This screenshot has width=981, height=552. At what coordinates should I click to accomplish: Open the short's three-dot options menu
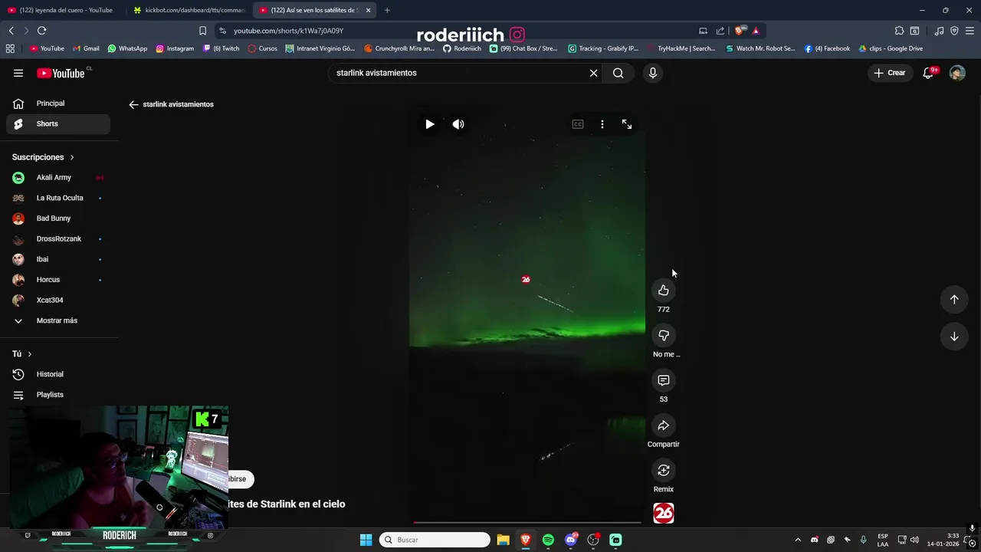[x=602, y=124]
